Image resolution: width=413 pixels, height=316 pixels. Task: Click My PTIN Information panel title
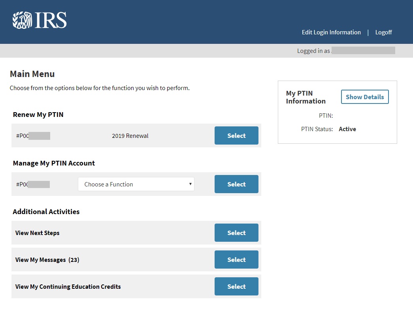click(306, 97)
